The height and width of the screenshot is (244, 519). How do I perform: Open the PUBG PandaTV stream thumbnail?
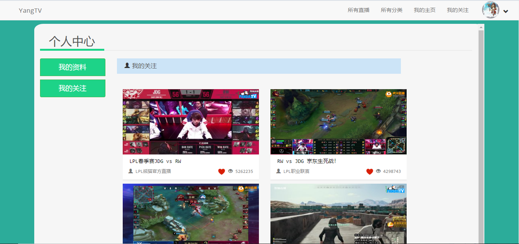pyautogui.click(x=339, y=214)
